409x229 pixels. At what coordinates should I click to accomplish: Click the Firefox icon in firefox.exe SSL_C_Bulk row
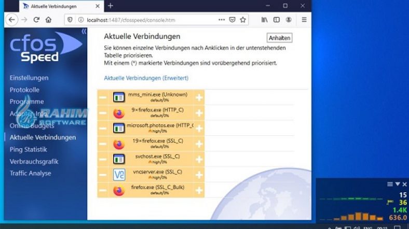[x=119, y=191]
